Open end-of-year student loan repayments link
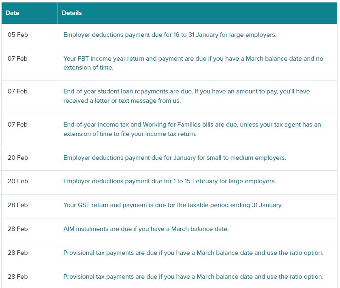 (186, 96)
